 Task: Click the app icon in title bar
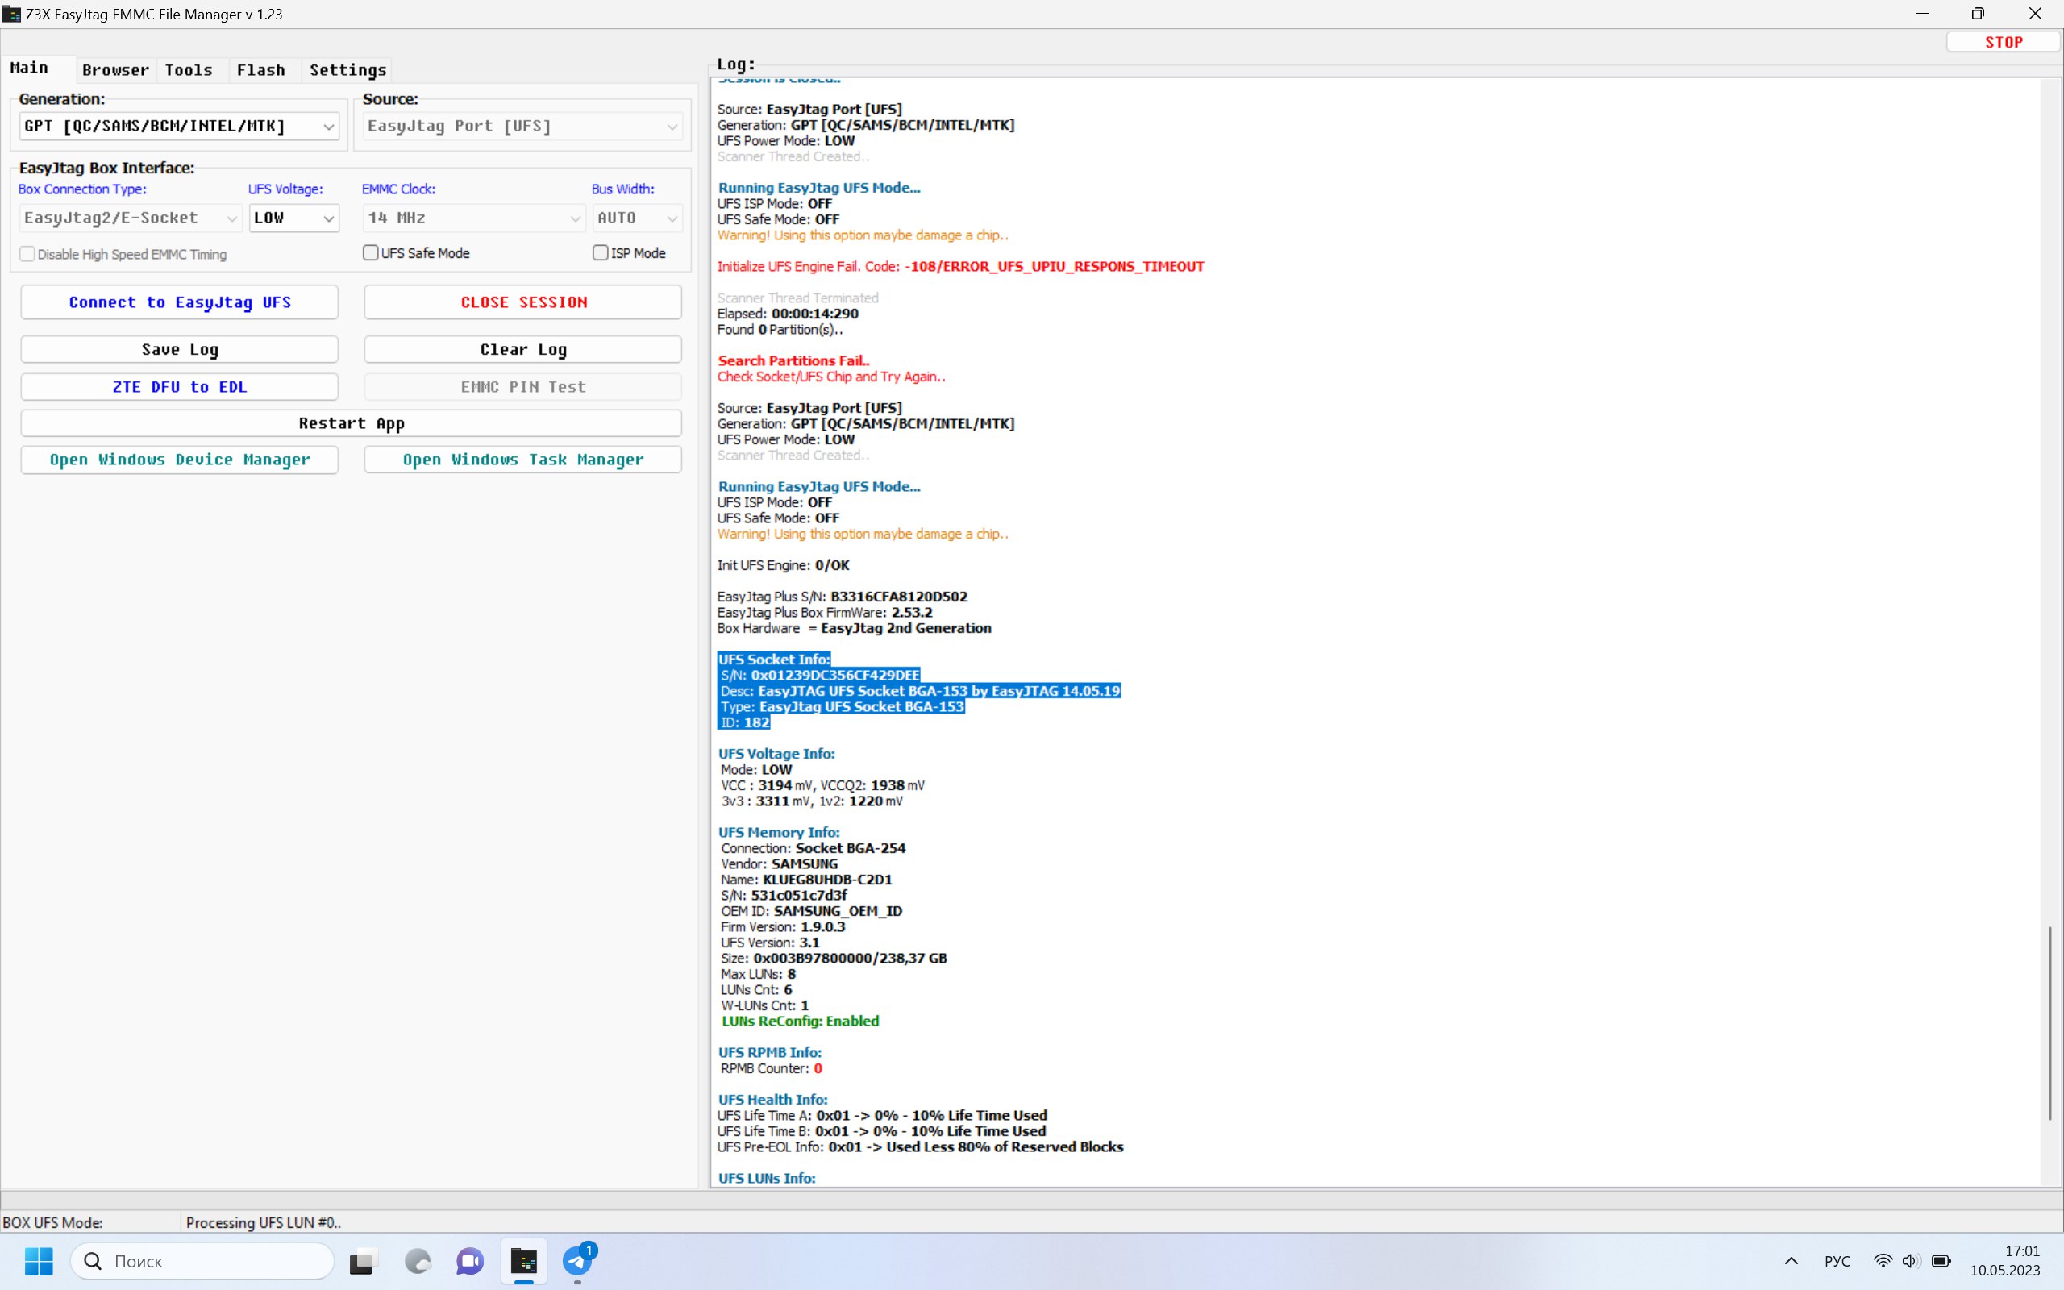click(12, 14)
